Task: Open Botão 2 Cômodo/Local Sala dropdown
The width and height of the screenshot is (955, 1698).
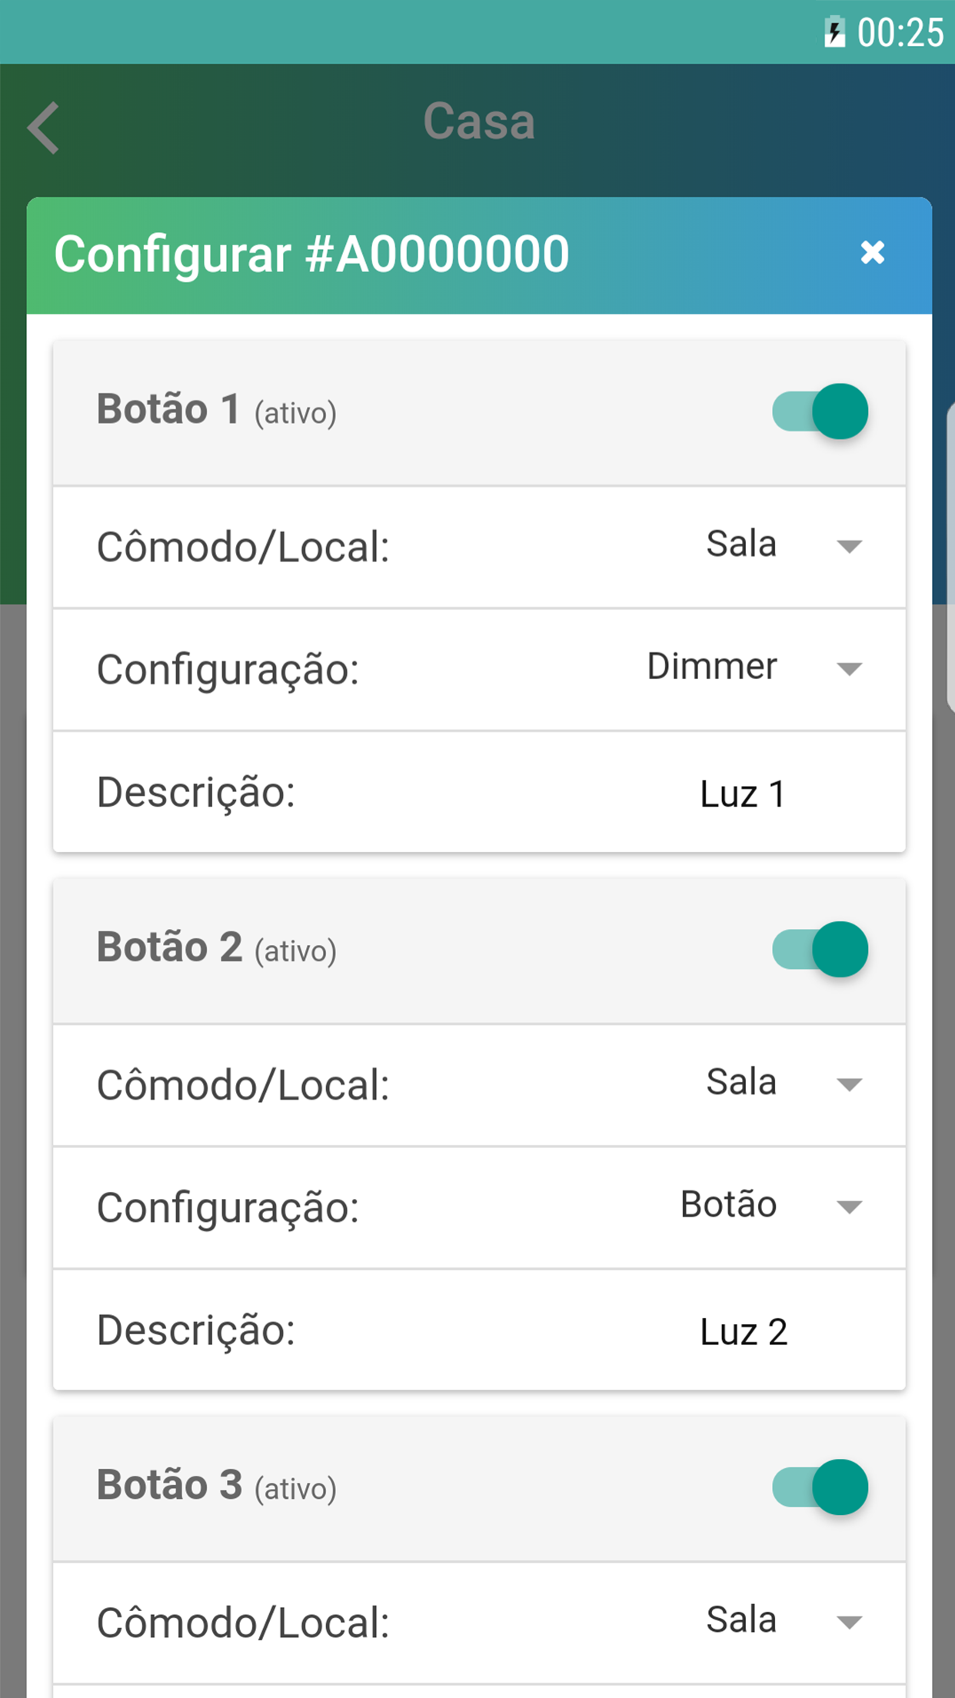Action: point(849,1084)
